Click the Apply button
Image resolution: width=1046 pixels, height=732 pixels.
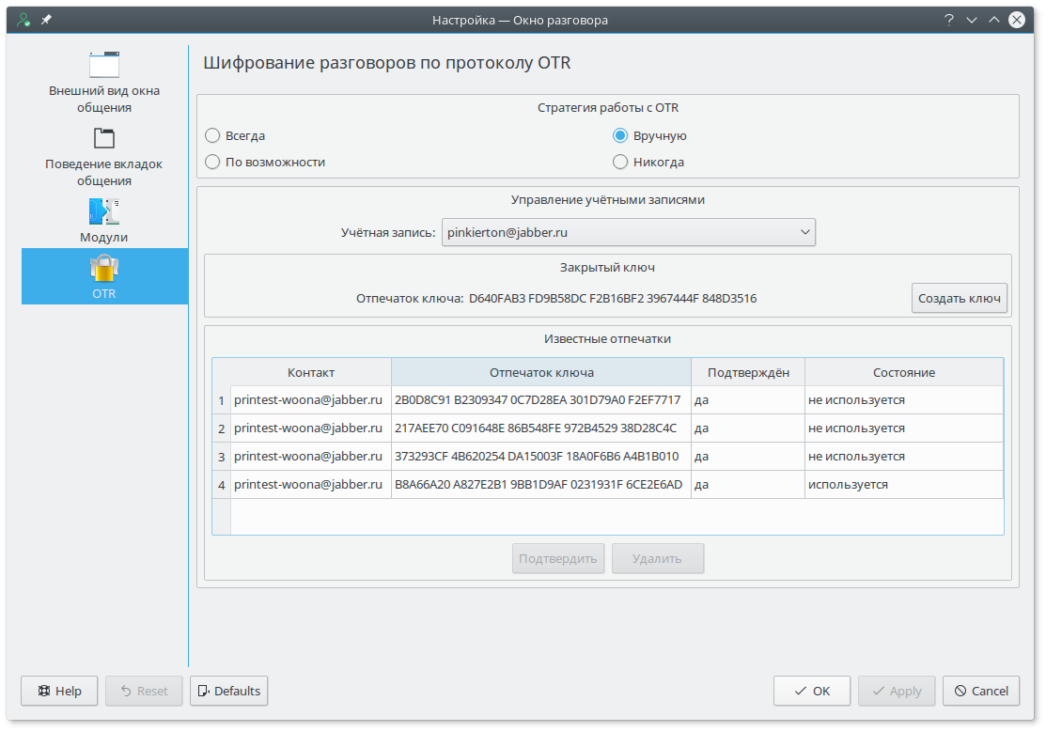(x=897, y=691)
